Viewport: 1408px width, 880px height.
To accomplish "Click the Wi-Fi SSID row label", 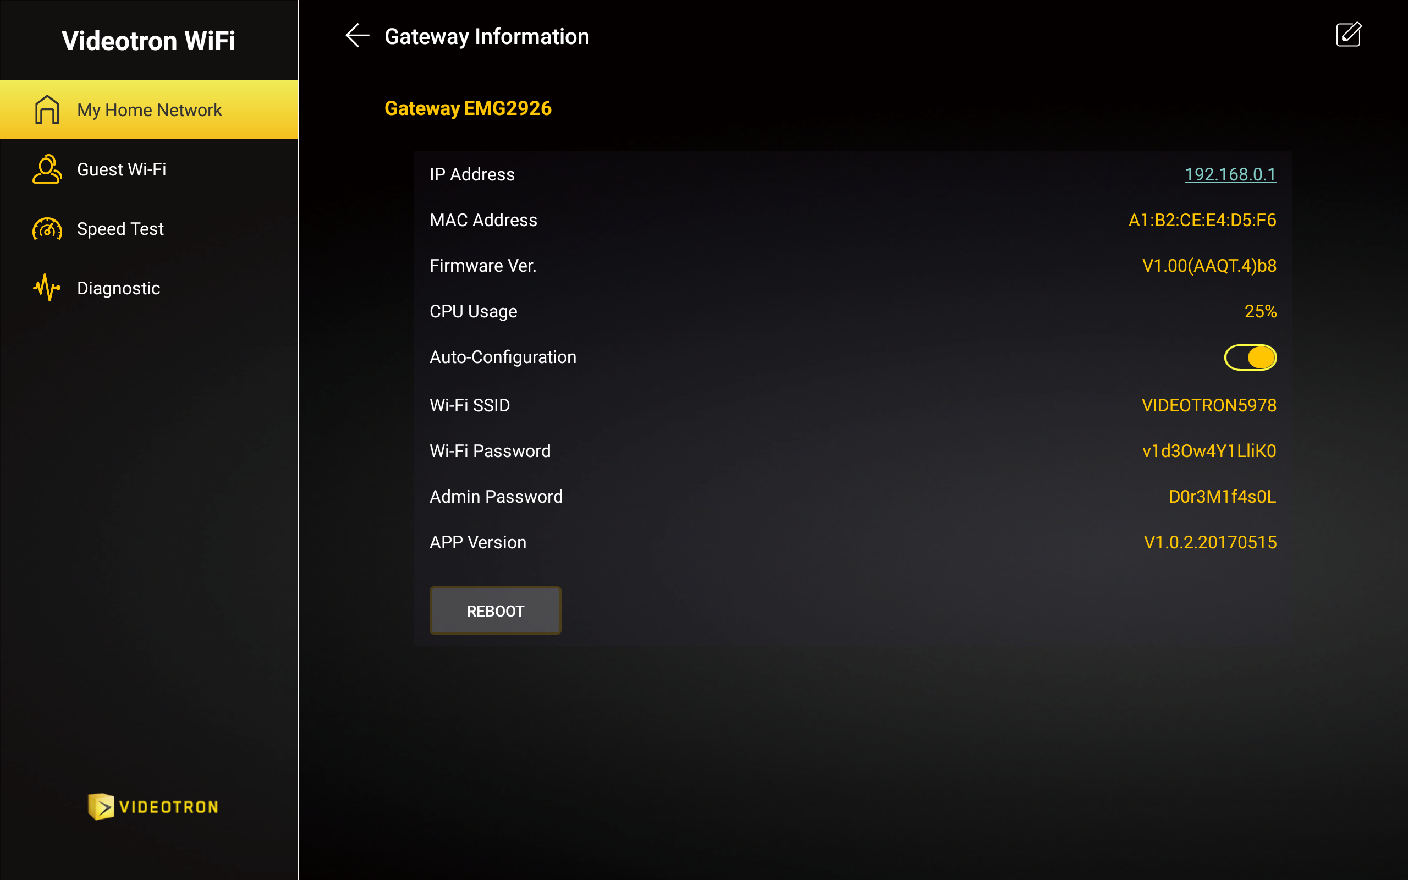I will 470,405.
